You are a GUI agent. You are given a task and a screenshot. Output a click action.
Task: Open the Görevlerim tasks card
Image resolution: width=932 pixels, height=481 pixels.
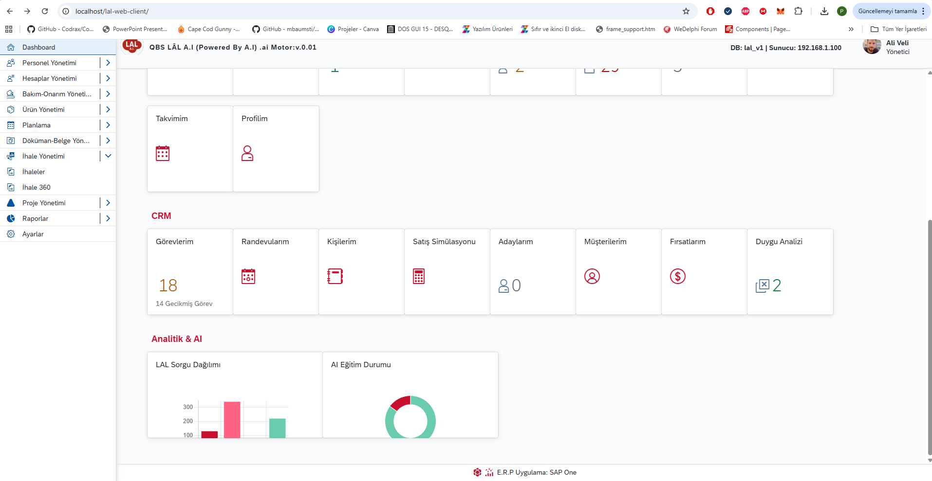point(190,272)
